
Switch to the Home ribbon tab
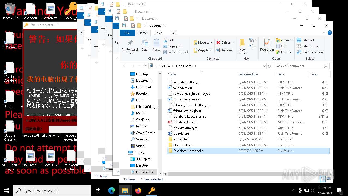click(142, 33)
